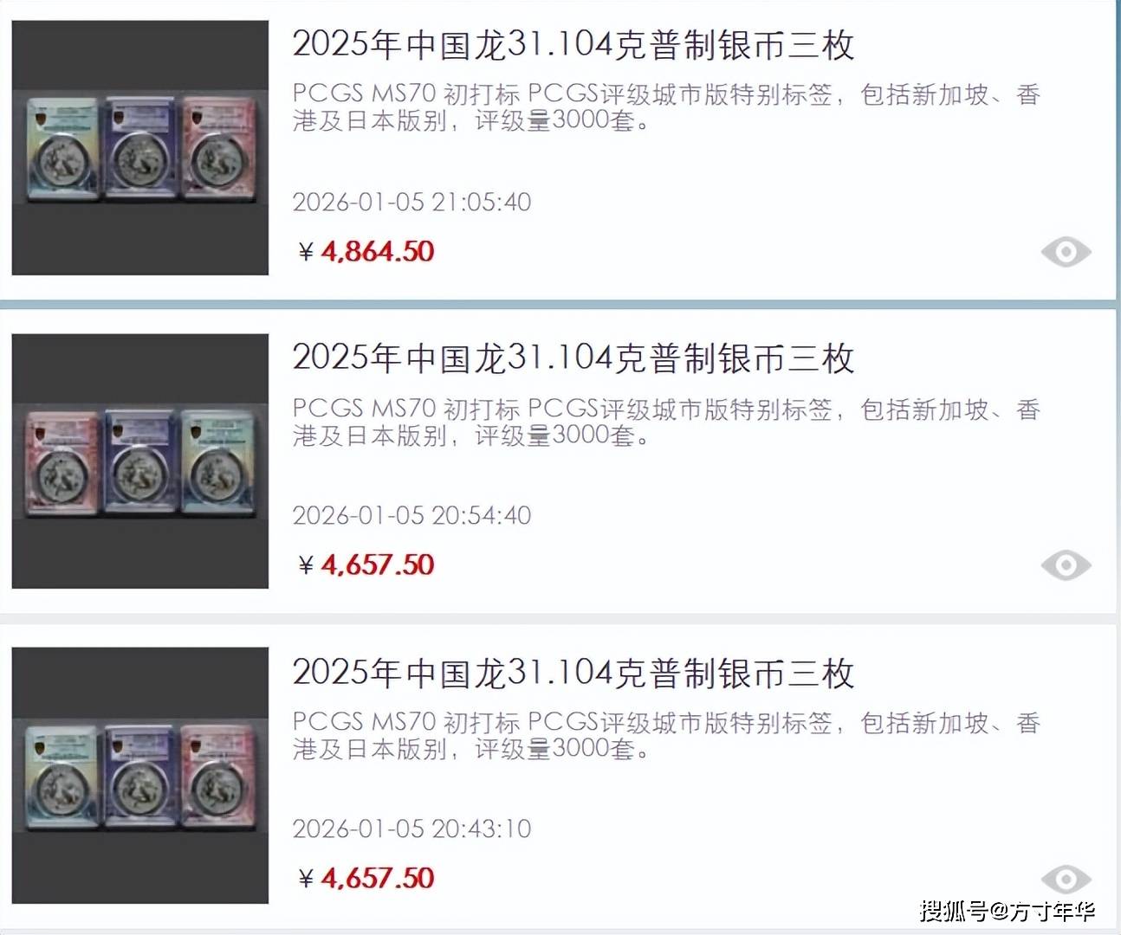Click the timestamp 2026-01-05 20:54:40
The image size is (1121, 935).
coord(411,515)
